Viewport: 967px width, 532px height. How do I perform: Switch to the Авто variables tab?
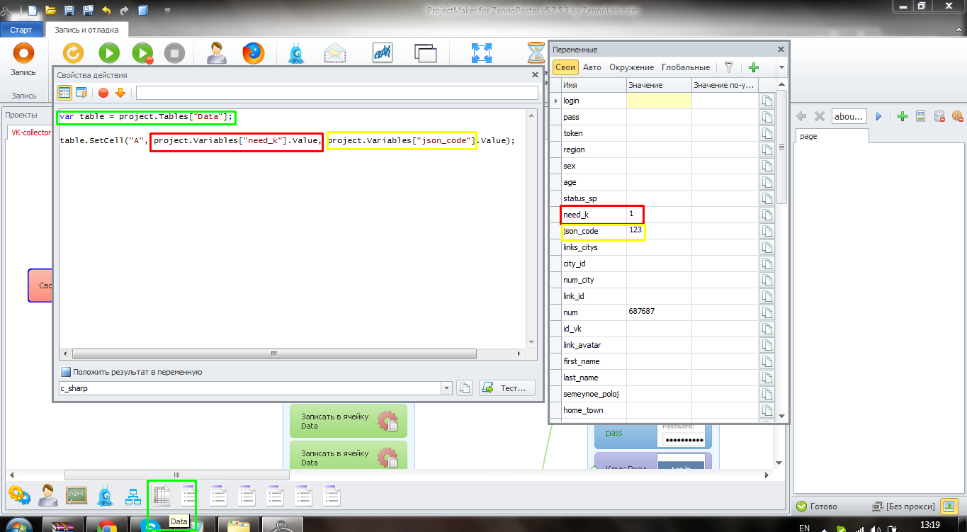click(x=592, y=67)
